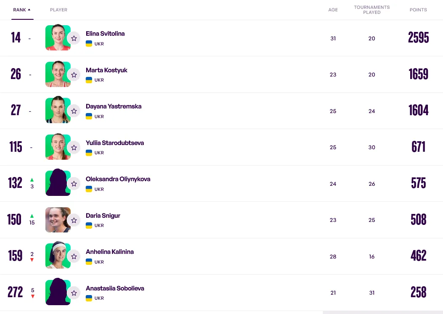Sort table by Rank column header
The image size is (443, 314).
pyautogui.click(x=22, y=10)
